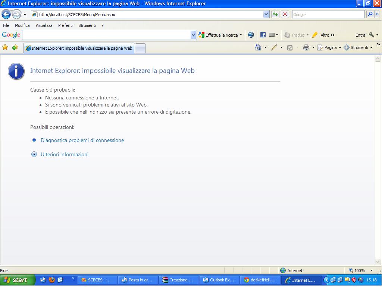Click Entra to sign in
382x287 pixels.
click(360, 35)
